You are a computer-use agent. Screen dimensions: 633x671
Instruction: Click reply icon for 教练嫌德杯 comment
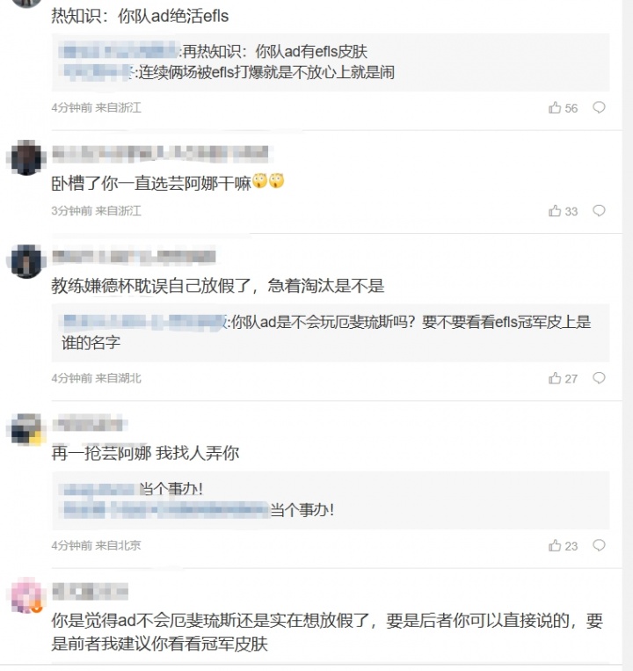pos(599,378)
